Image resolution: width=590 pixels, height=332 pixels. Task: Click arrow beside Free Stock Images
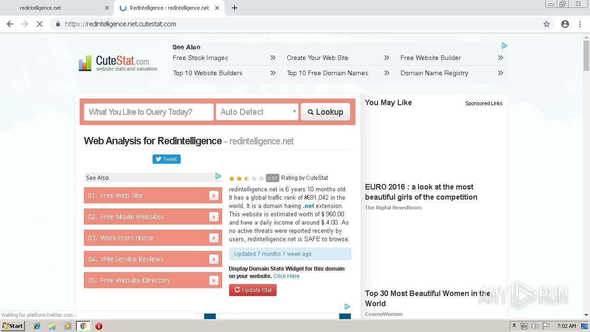tap(273, 58)
